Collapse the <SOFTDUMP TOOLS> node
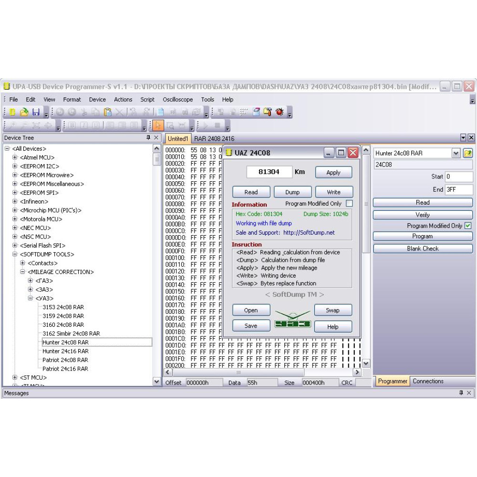Viewport: 477px width, 477px height. click(x=15, y=254)
